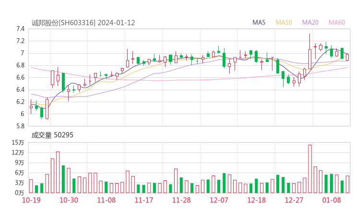Click the 12万 volume axis label
The image size is (355, 211).
18,152
